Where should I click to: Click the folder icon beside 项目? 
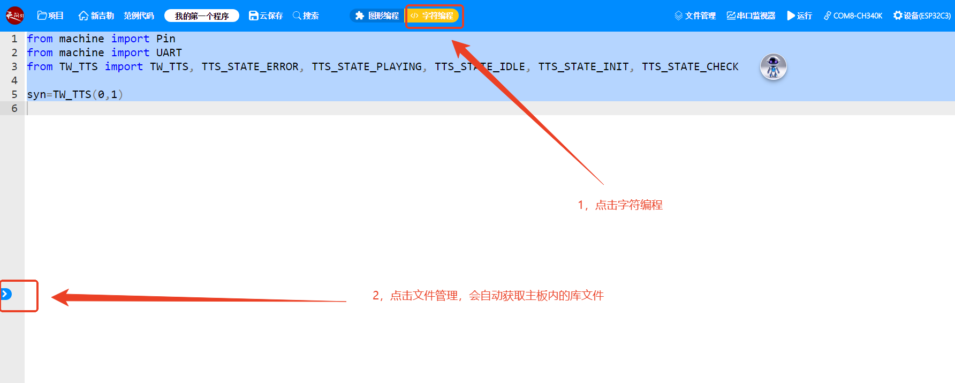pos(42,16)
